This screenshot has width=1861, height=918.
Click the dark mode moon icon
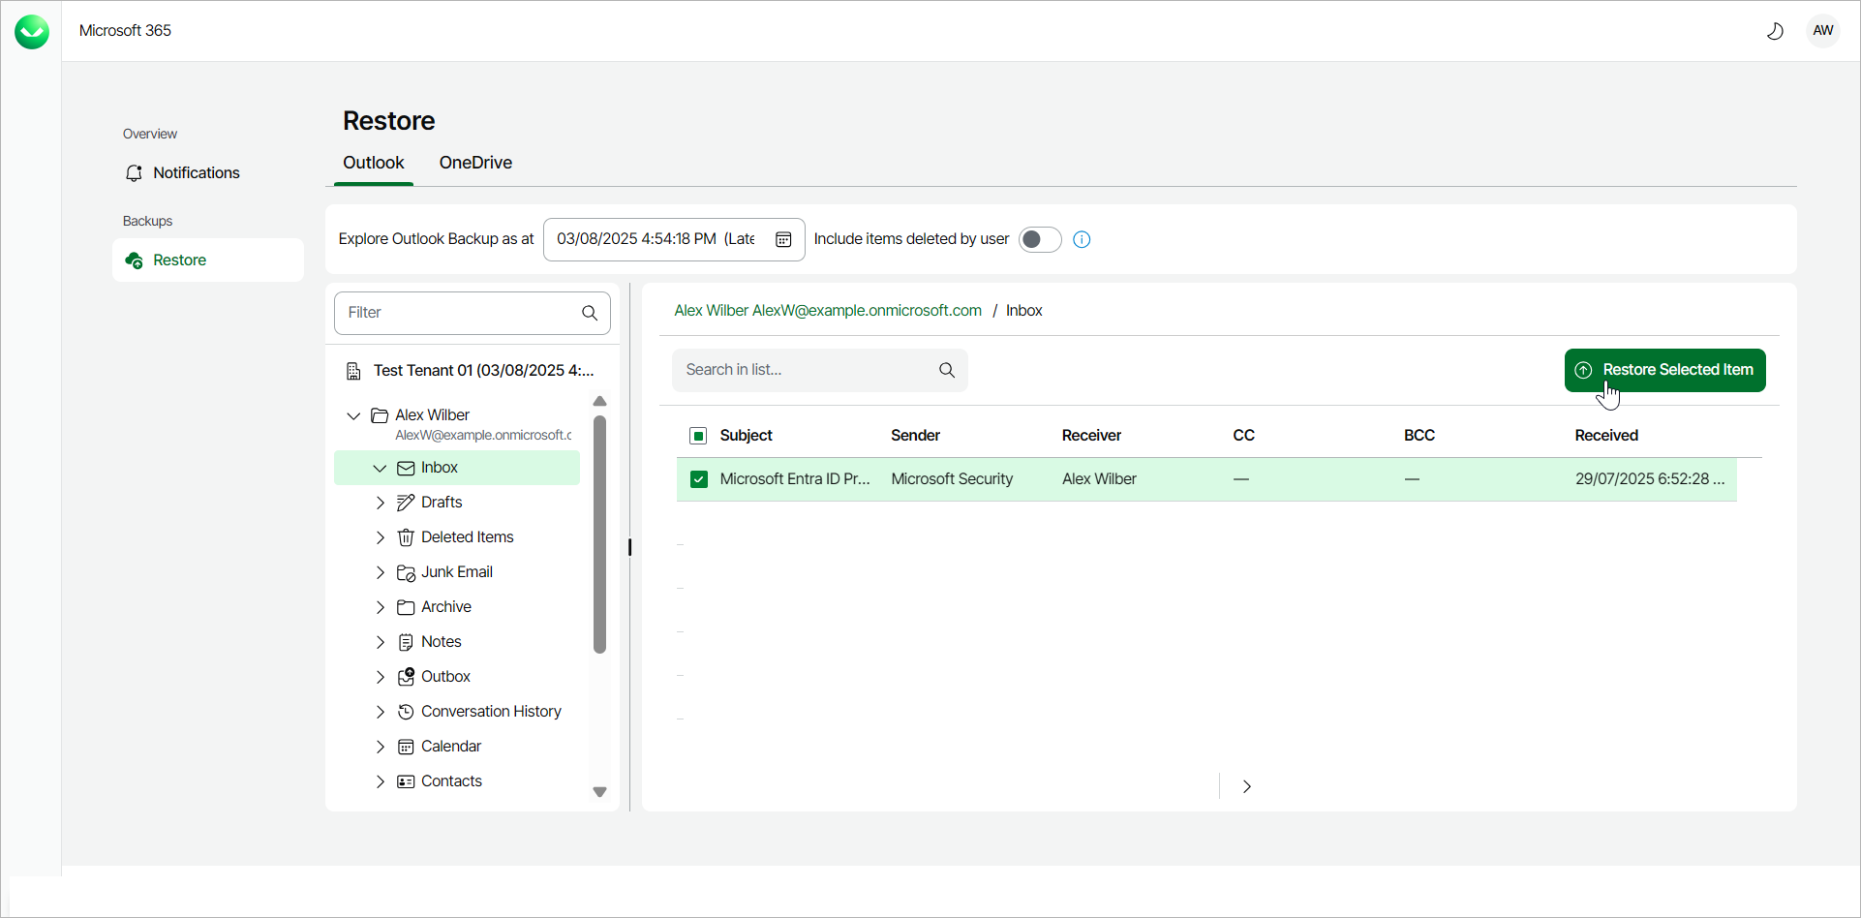[1776, 30]
